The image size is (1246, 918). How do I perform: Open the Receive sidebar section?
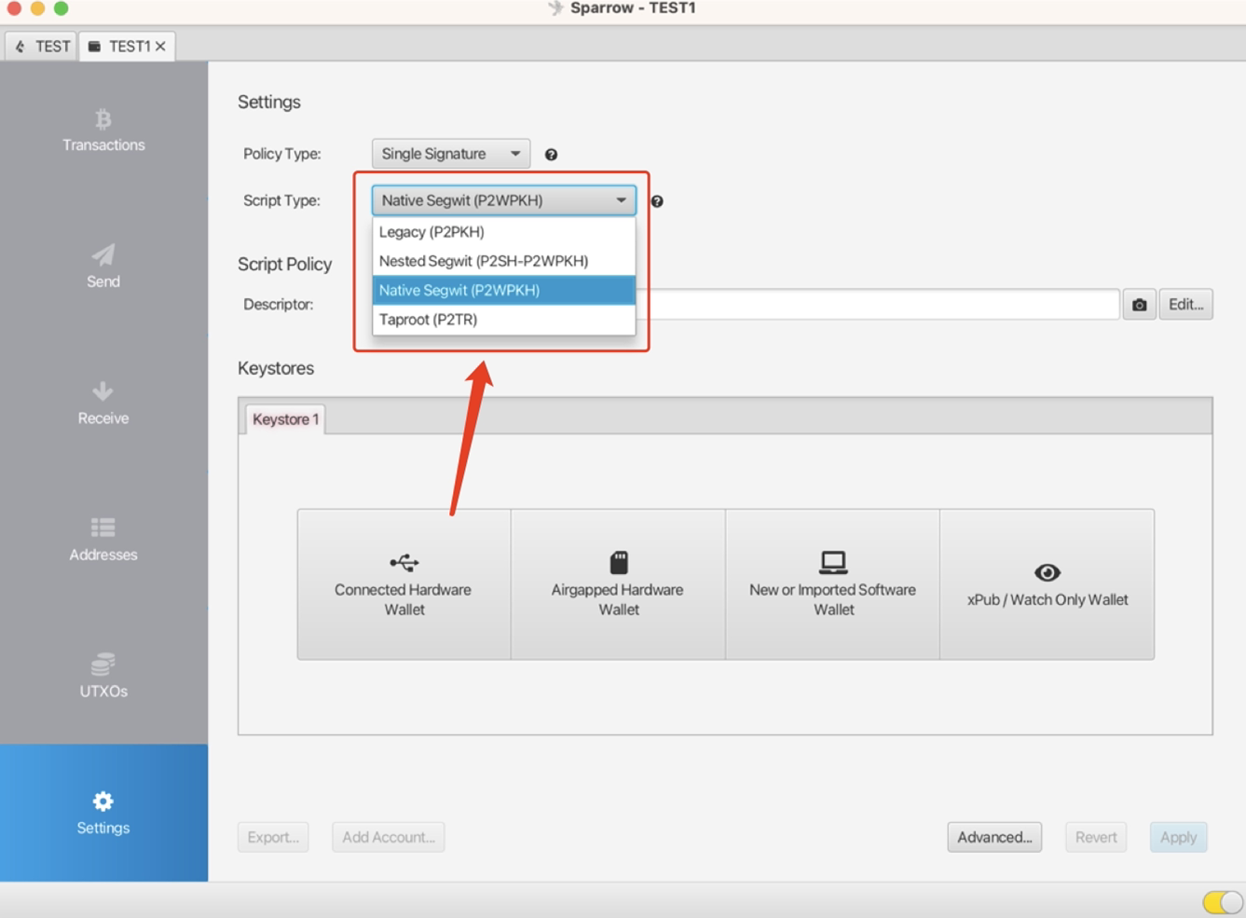pos(103,404)
